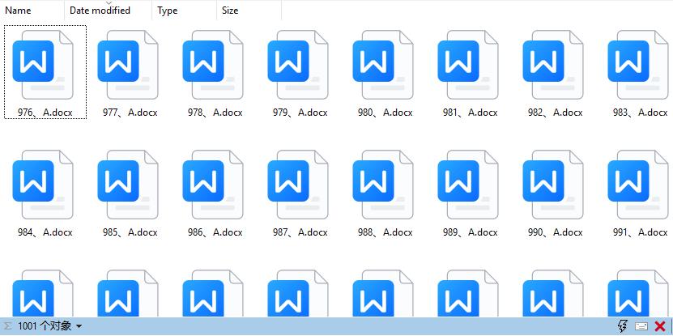Click the panel toggle icon in status bar
673x336 pixels.
(641, 326)
